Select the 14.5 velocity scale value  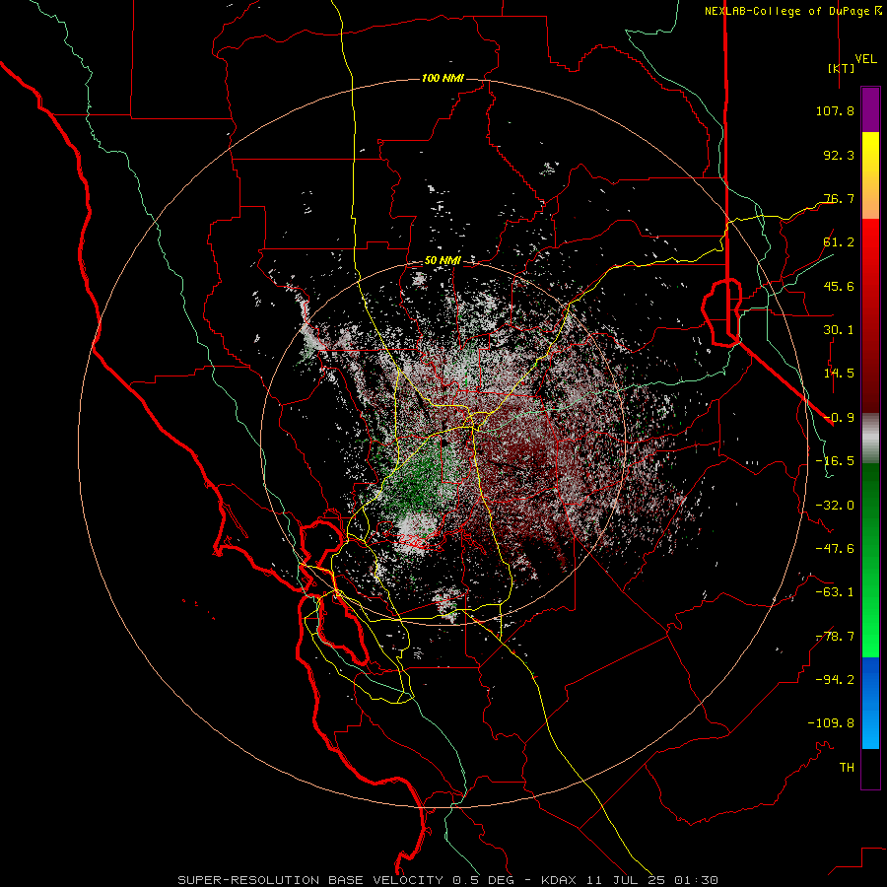click(x=839, y=373)
